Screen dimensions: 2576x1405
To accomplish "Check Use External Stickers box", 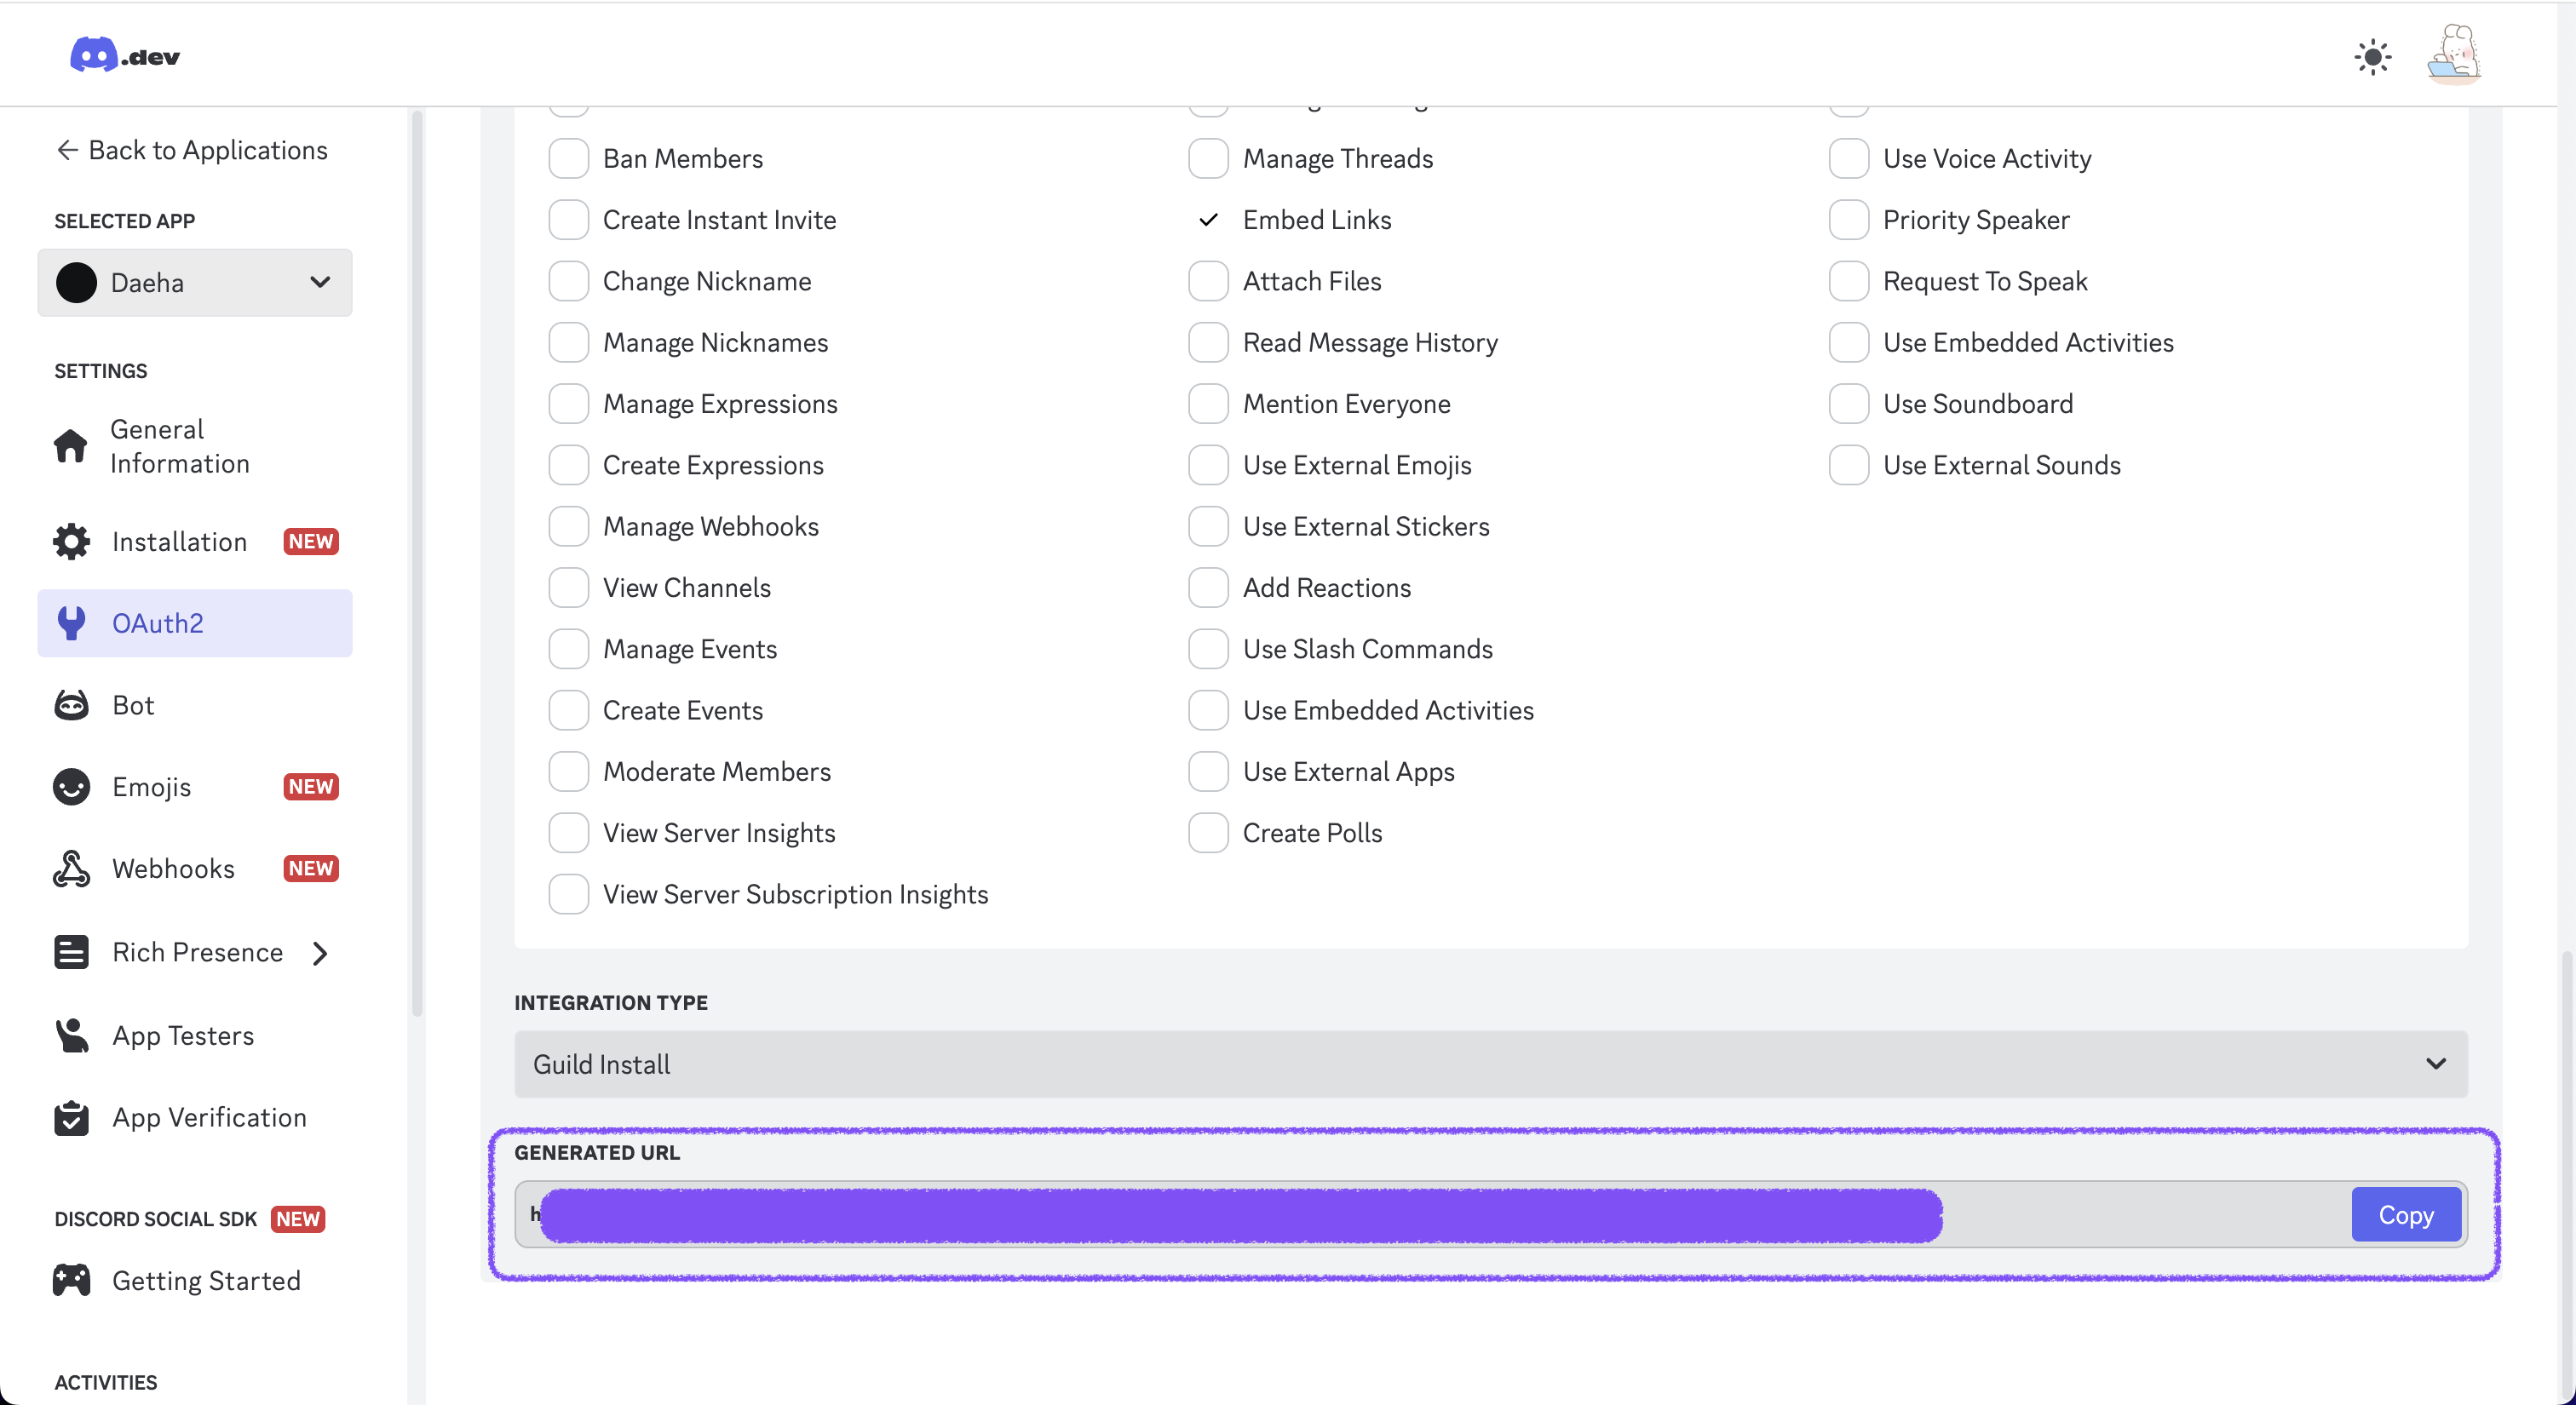I will [x=1208, y=526].
